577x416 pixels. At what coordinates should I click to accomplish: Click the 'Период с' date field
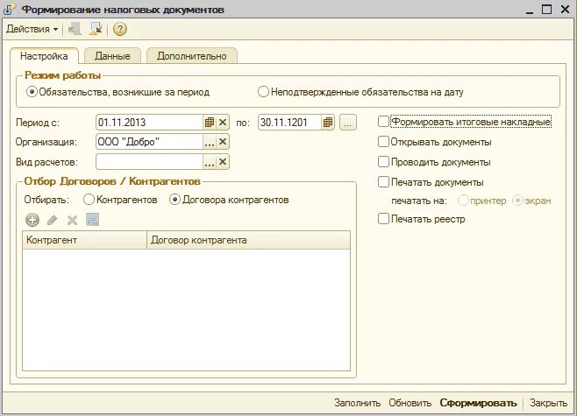coord(150,123)
